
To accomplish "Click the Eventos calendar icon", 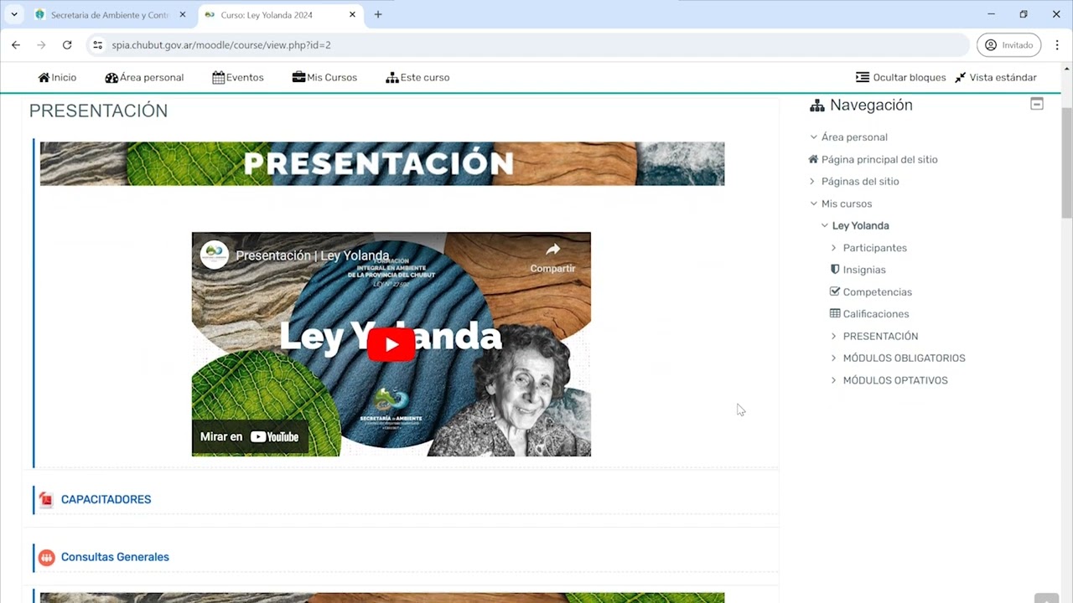I will pyautogui.click(x=218, y=77).
